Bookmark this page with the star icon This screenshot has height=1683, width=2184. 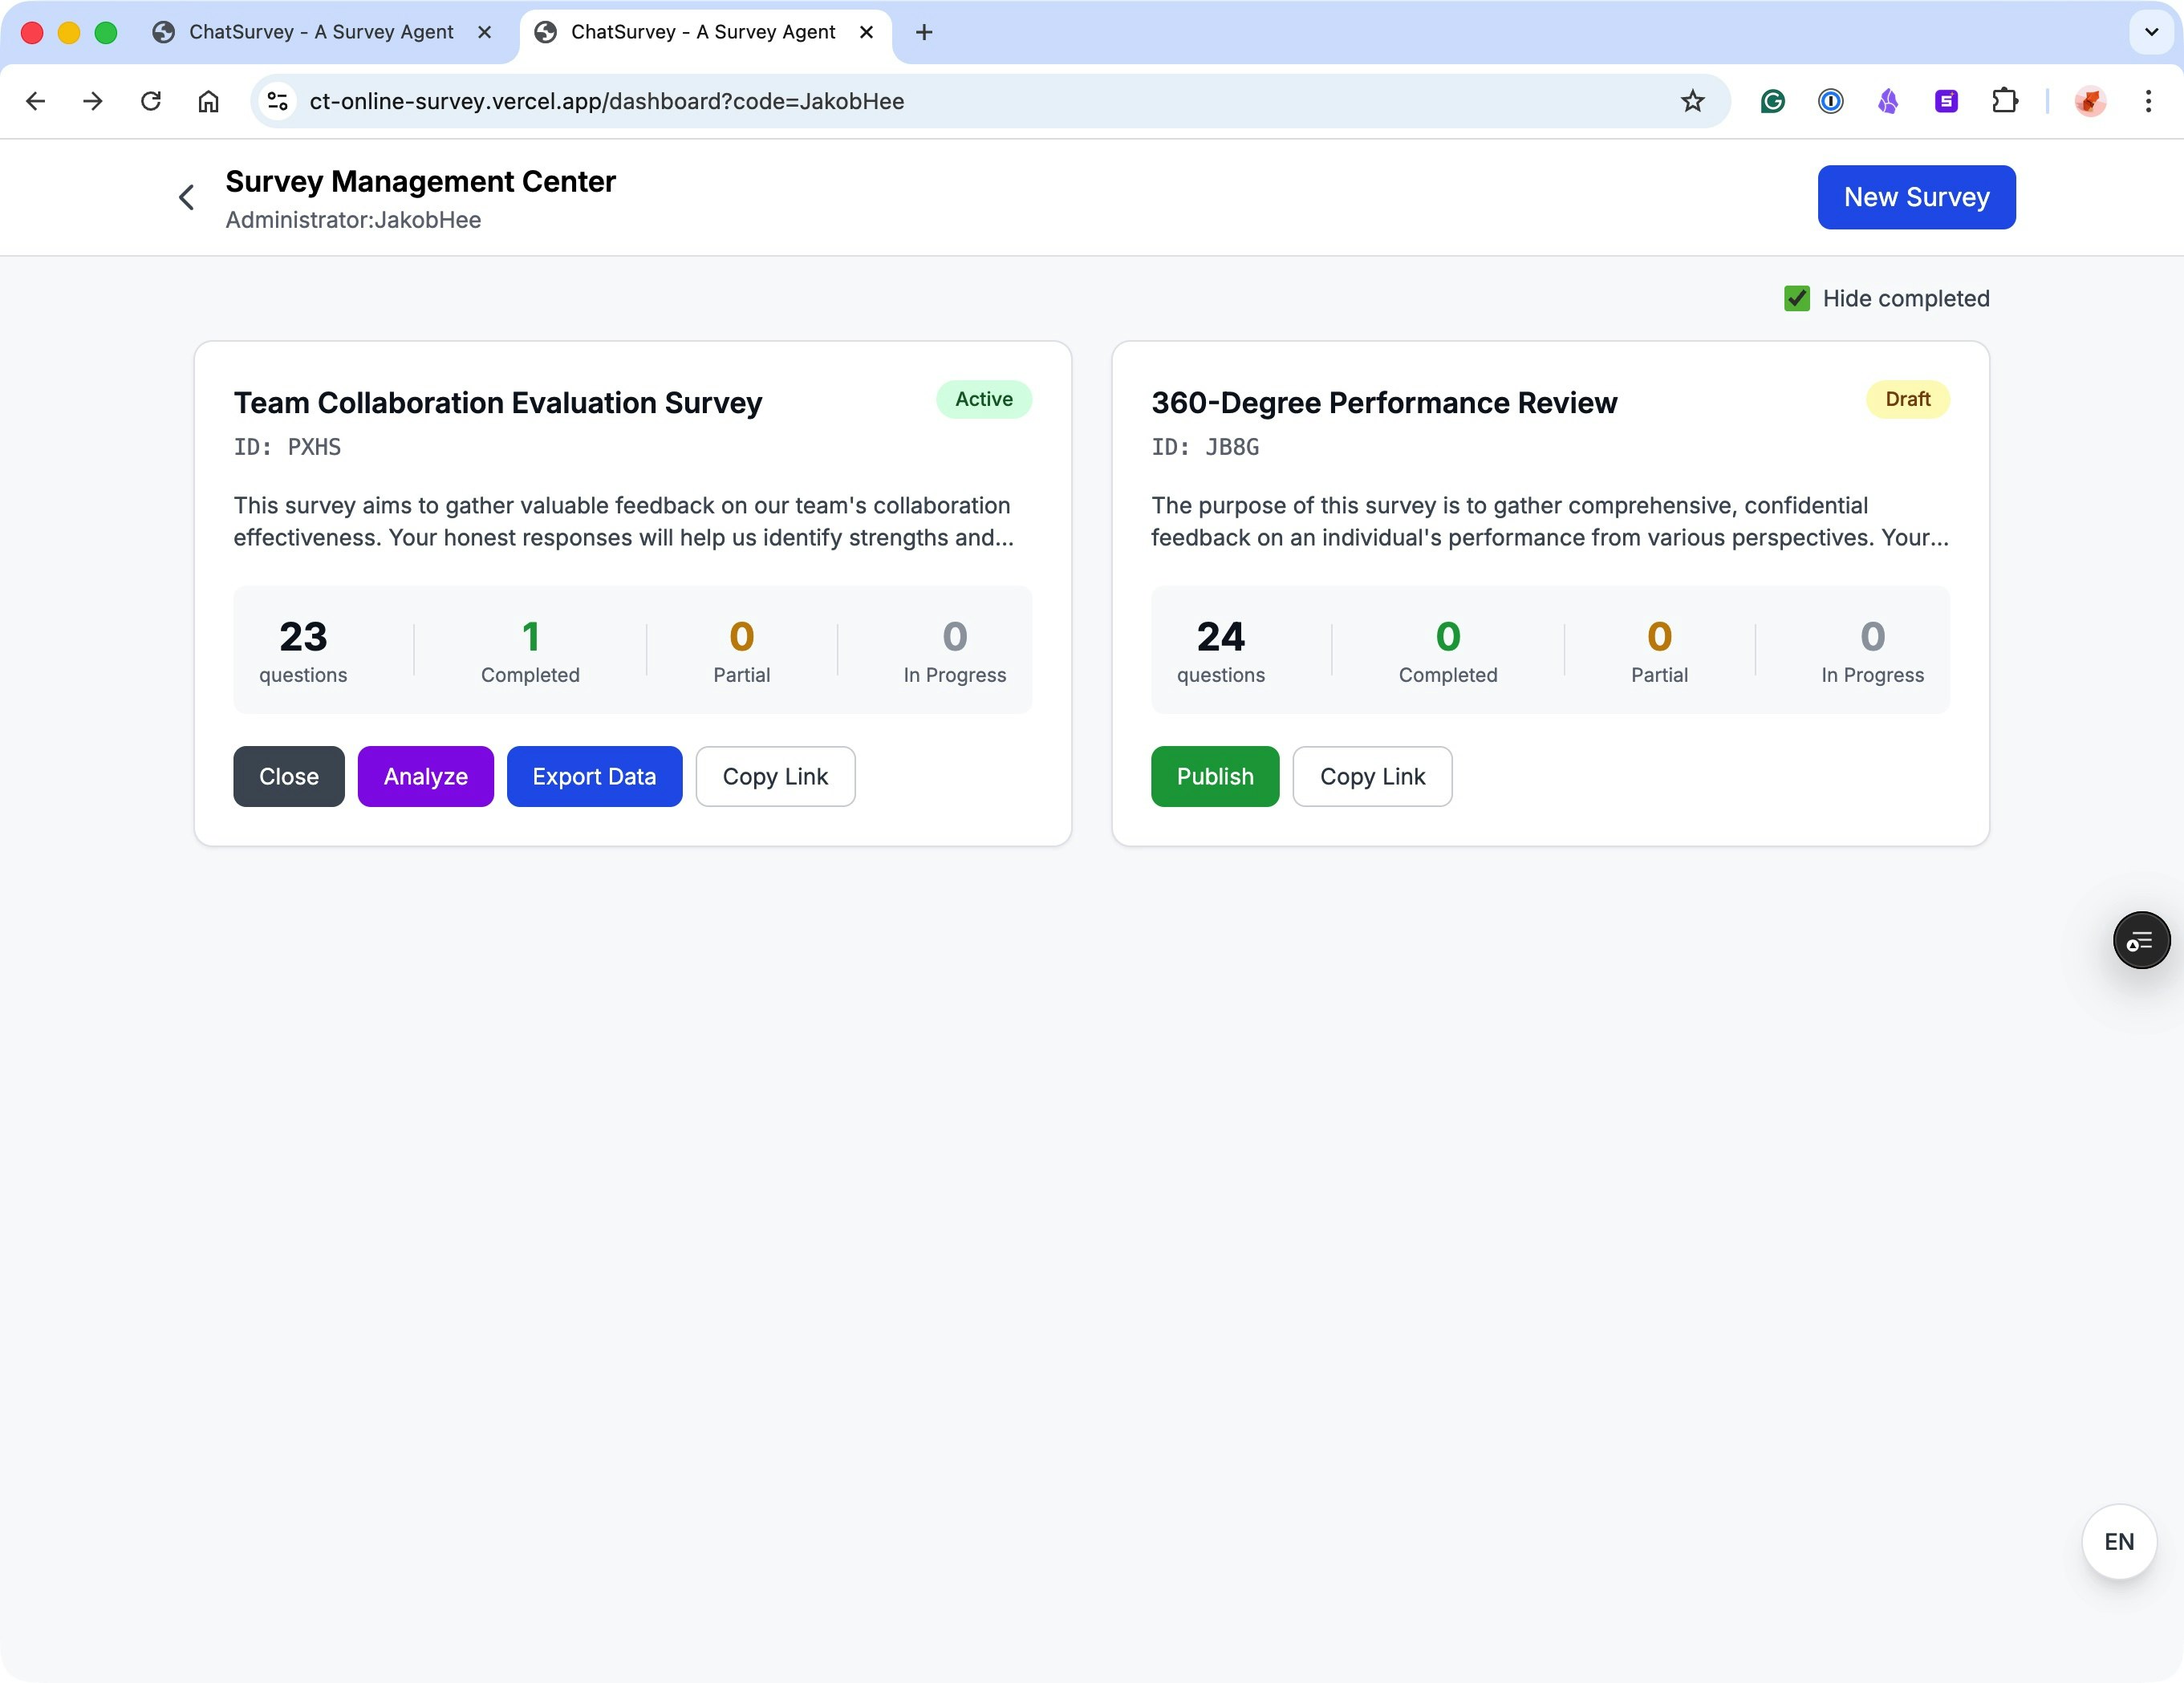1692,101
